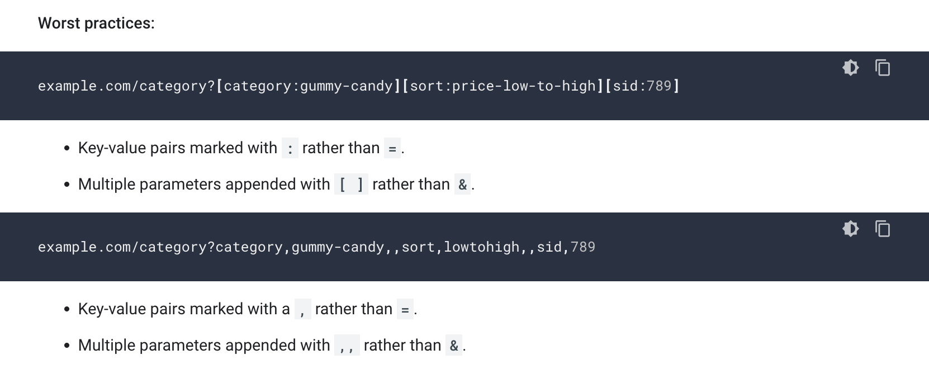Click the URL with comma-separated parameters

tap(316, 247)
